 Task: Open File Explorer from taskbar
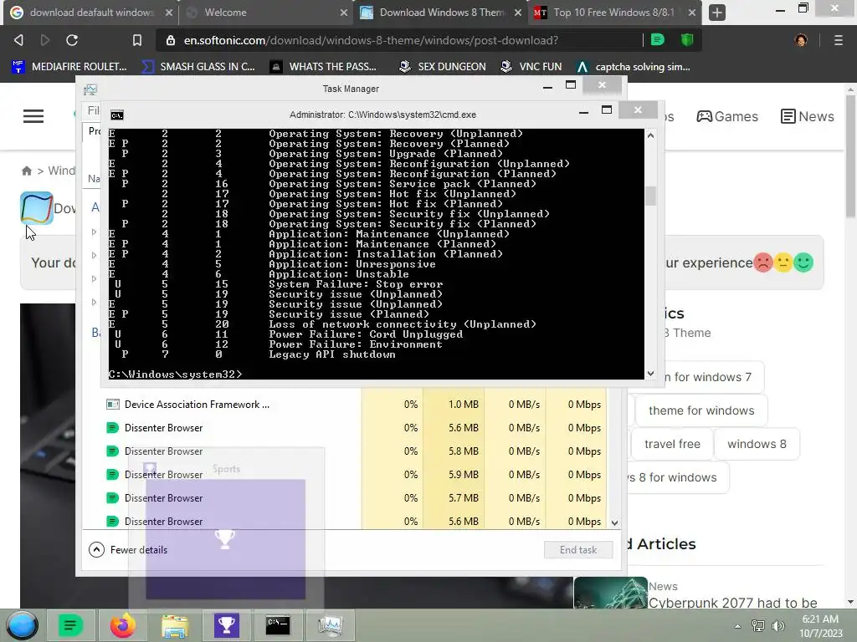pos(174,625)
